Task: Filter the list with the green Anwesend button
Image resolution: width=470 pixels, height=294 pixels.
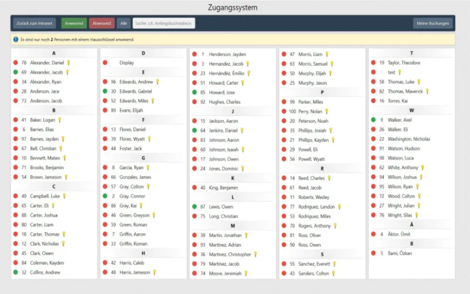Action: coord(74,24)
